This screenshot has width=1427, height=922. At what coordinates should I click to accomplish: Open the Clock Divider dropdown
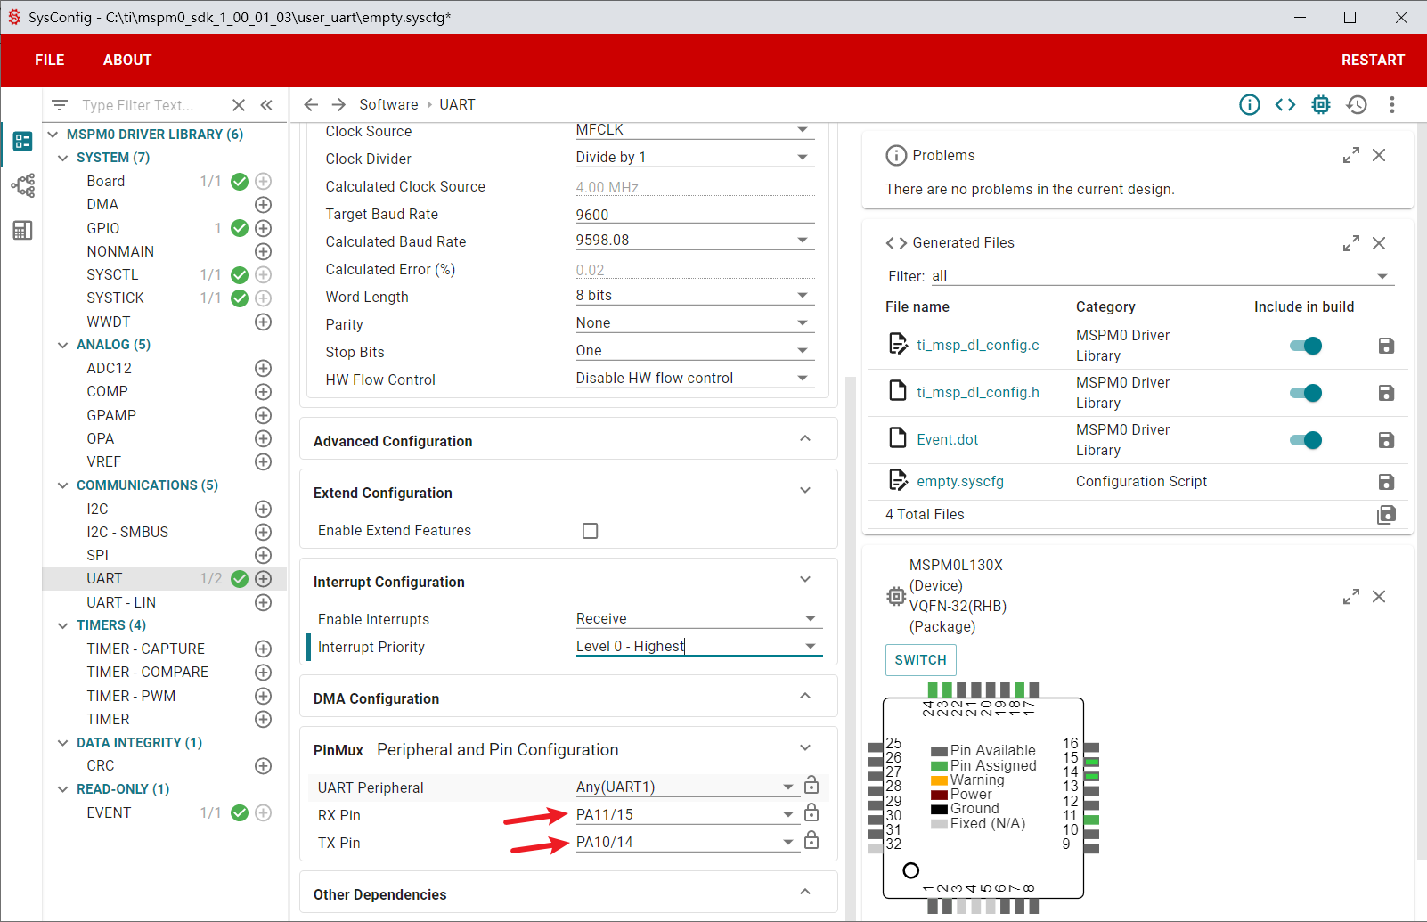pyautogui.click(x=695, y=158)
